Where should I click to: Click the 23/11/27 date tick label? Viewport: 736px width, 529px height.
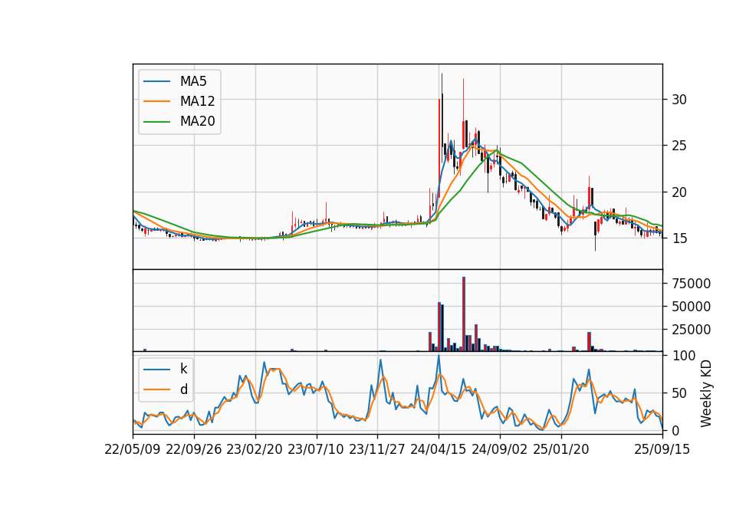[377, 449]
